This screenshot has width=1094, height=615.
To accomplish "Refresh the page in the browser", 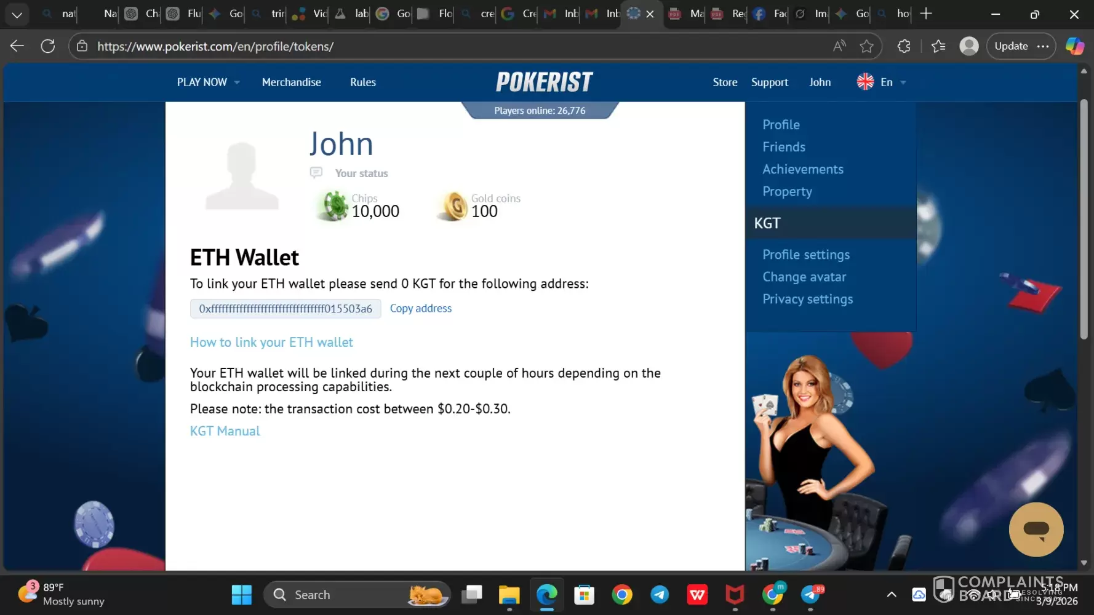I will [48, 46].
